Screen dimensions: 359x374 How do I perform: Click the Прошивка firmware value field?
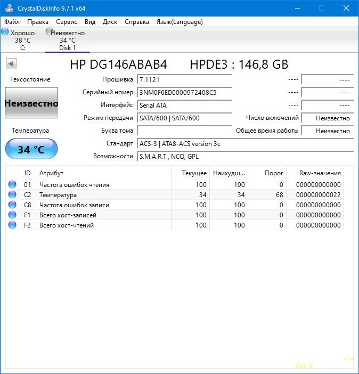point(184,79)
